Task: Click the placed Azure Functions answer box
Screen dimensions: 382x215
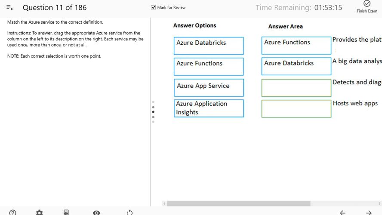Action: tap(296, 46)
